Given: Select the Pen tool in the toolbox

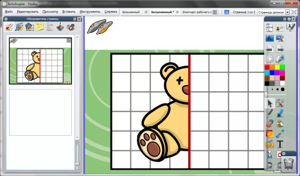Looking at the screenshot, I should point(270,113).
